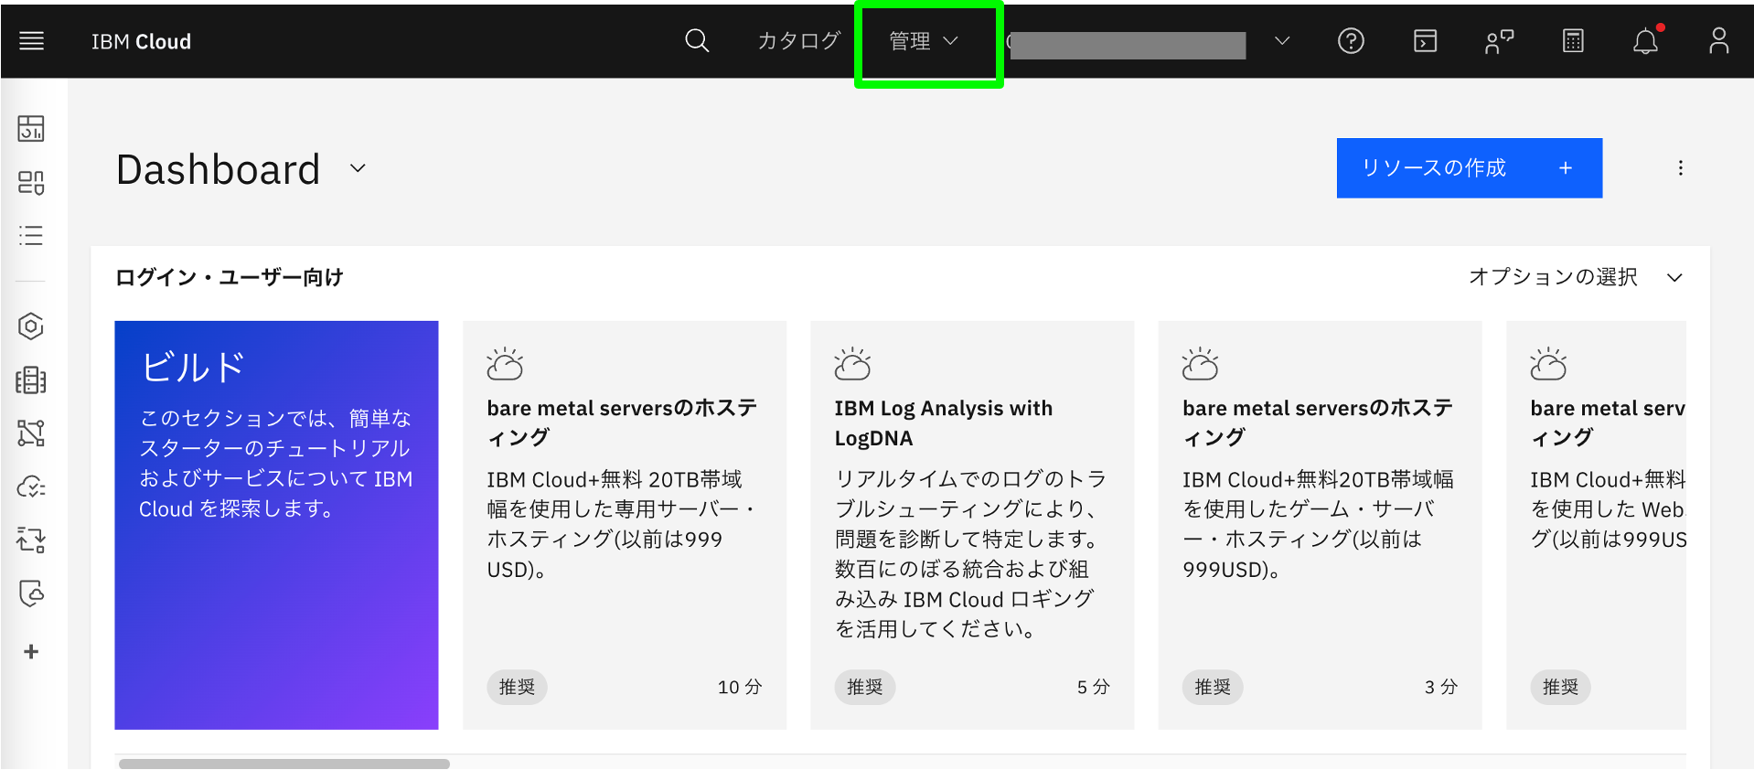Screen dimensions: 1754x770
Task: Click the "5 分" duration text
Action: coord(1093,687)
